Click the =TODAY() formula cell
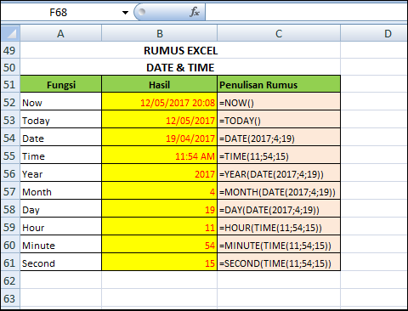Viewport: 408px width, 311px height. click(279, 120)
